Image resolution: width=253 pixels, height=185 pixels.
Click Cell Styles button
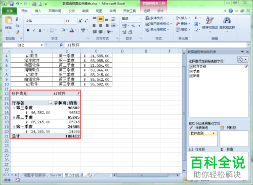click(x=157, y=30)
